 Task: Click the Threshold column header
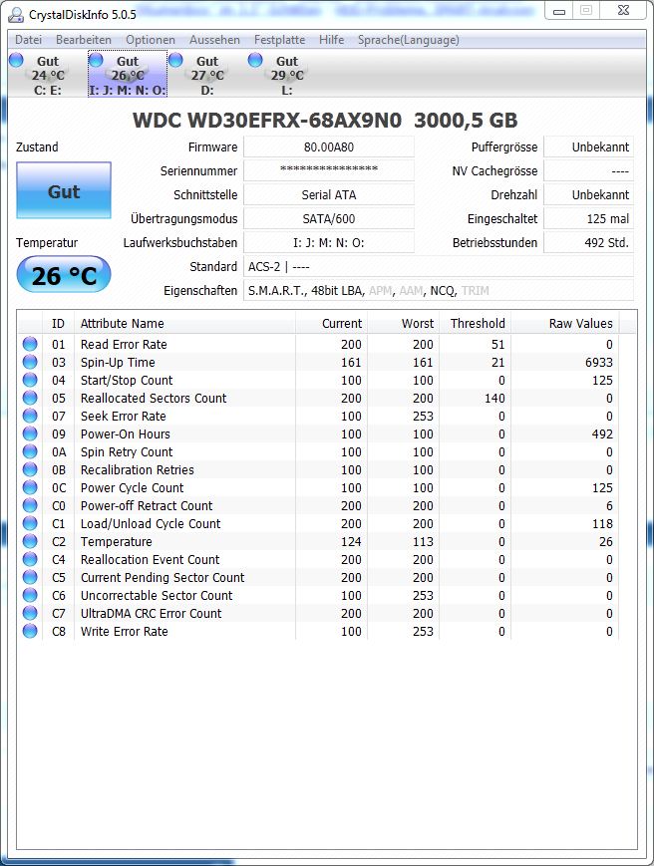pyautogui.click(x=475, y=324)
